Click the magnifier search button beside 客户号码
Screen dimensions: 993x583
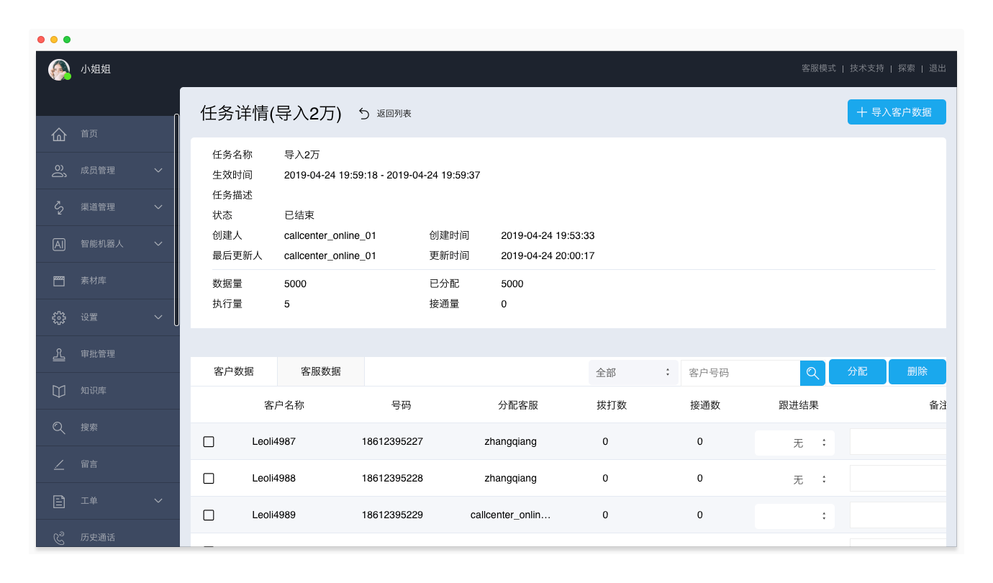[812, 372]
